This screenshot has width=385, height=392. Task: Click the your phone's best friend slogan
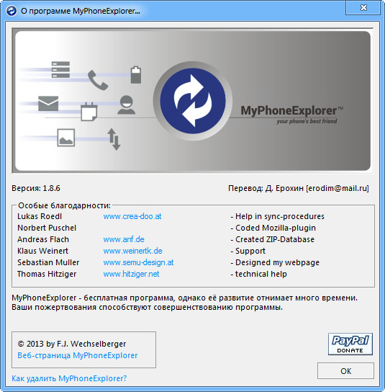click(307, 121)
